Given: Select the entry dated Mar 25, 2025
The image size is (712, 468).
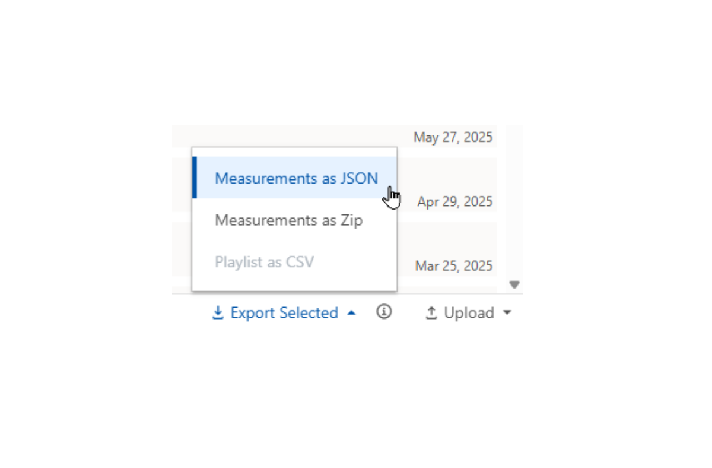Looking at the screenshot, I should (x=454, y=265).
